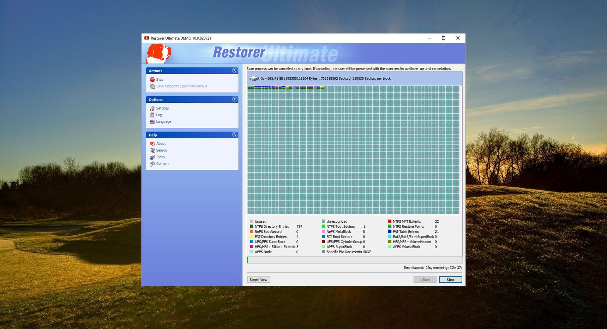Click the Stop button at bottom right
This screenshot has width=607, height=329.
point(450,280)
